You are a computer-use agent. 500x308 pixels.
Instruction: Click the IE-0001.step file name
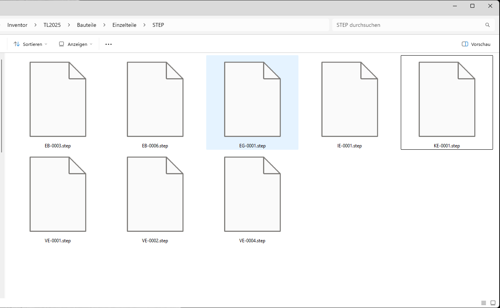[x=349, y=146]
